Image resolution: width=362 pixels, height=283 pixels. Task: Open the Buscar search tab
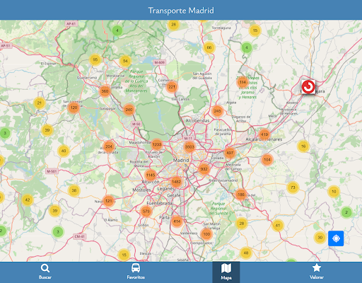[45, 272]
